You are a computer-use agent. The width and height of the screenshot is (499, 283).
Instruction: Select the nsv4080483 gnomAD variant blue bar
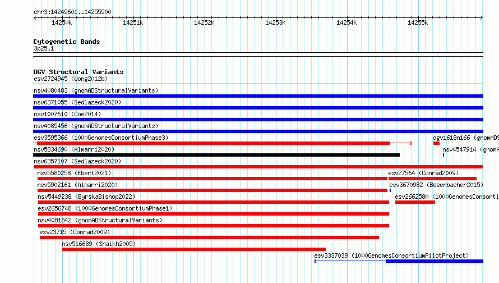pos(258,96)
